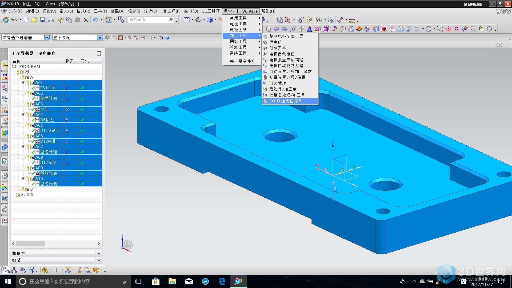The width and height of the screenshot is (512, 288).
Task: Open the GC工具箱 menu
Action: pyautogui.click(x=211, y=11)
